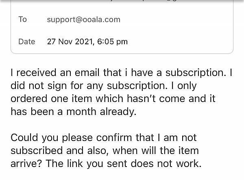Tap the line 'subscribed and also, when will'

coord(105,151)
